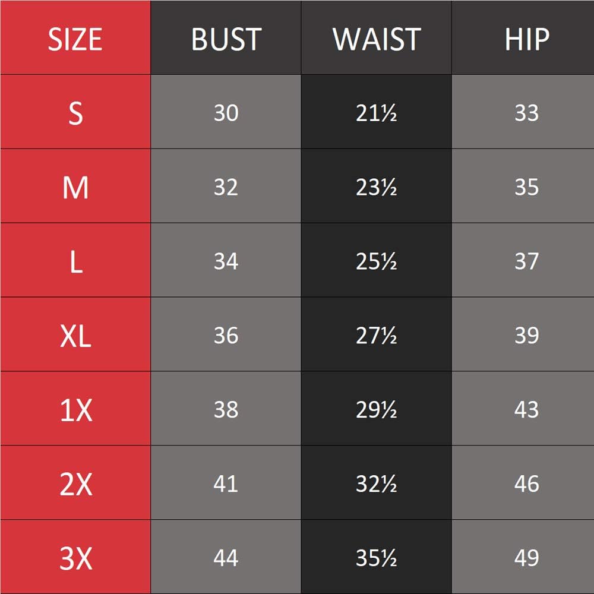Select the 3X size row label
Screen dimensions: 594x594
(x=75, y=558)
